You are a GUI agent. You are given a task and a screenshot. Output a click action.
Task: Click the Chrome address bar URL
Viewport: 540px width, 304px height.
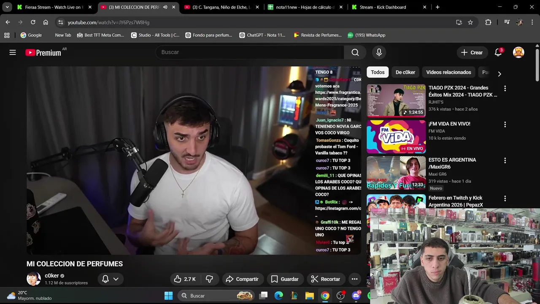[109, 22]
